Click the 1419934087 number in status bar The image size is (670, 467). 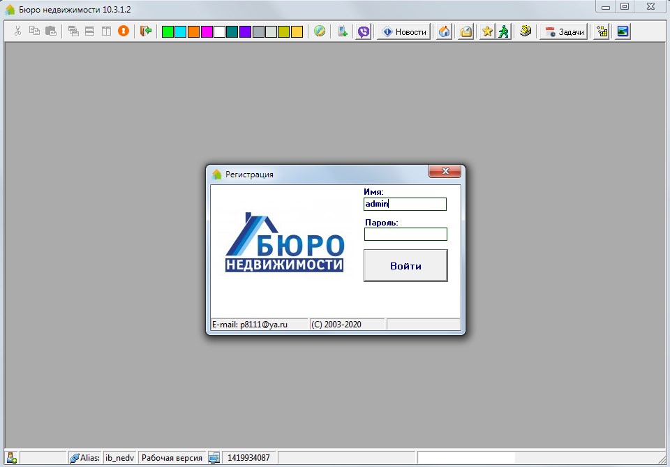pos(248,458)
